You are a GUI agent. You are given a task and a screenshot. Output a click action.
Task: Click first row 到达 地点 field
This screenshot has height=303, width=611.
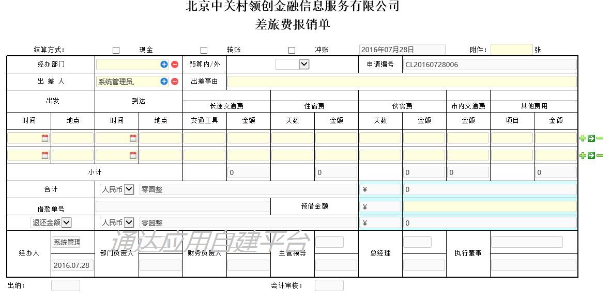[161, 138]
